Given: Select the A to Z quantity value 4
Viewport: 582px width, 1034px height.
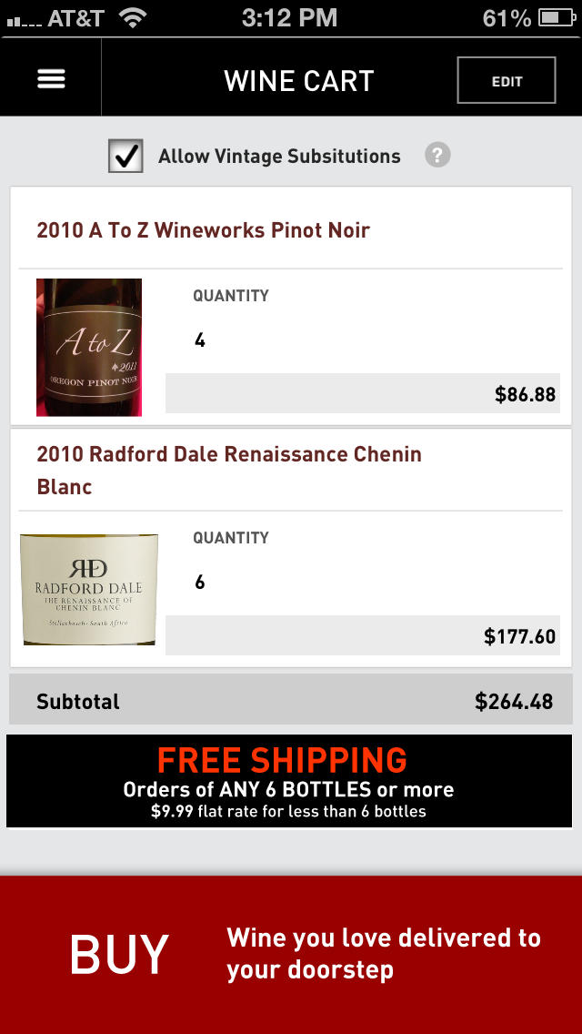Looking at the screenshot, I should [200, 341].
